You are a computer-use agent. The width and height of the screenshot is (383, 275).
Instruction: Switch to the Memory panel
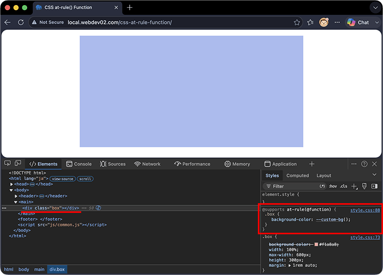click(x=237, y=164)
